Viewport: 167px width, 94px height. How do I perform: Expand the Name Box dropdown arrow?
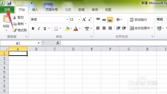click(x=39, y=43)
